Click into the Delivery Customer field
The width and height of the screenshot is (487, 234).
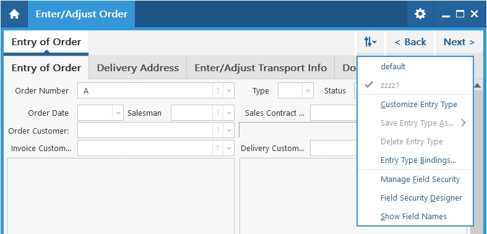coord(334,148)
